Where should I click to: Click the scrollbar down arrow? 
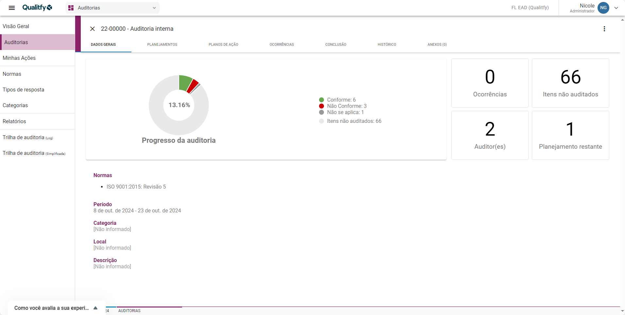tap(622, 311)
